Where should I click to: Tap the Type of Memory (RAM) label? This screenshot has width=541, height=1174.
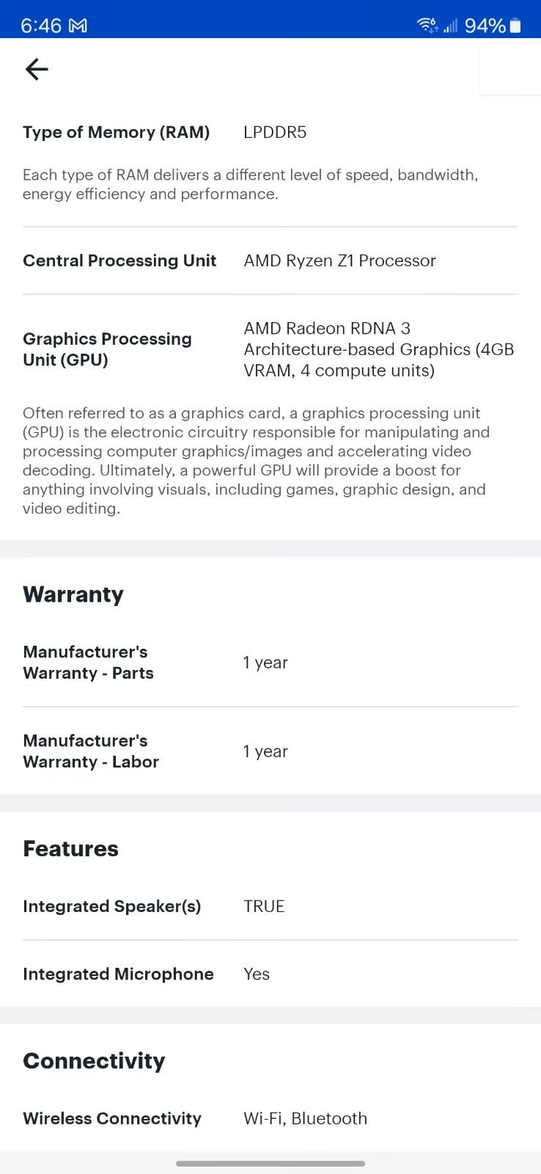pyautogui.click(x=116, y=132)
